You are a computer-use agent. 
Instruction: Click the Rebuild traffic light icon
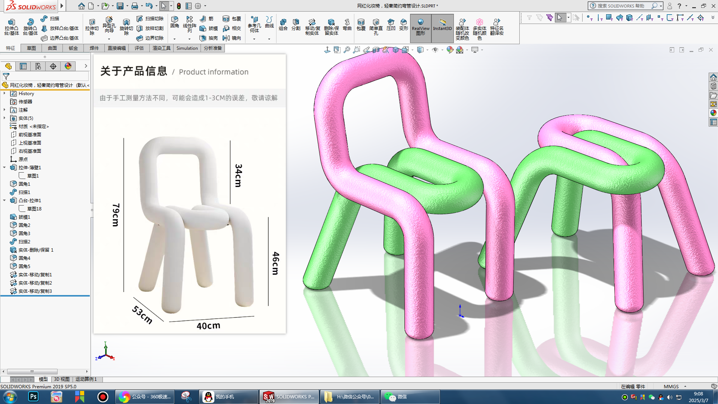coord(179,6)
